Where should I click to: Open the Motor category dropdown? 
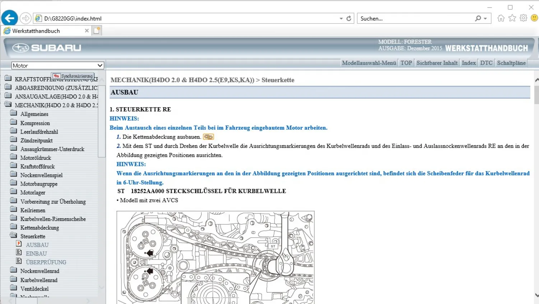100,65
